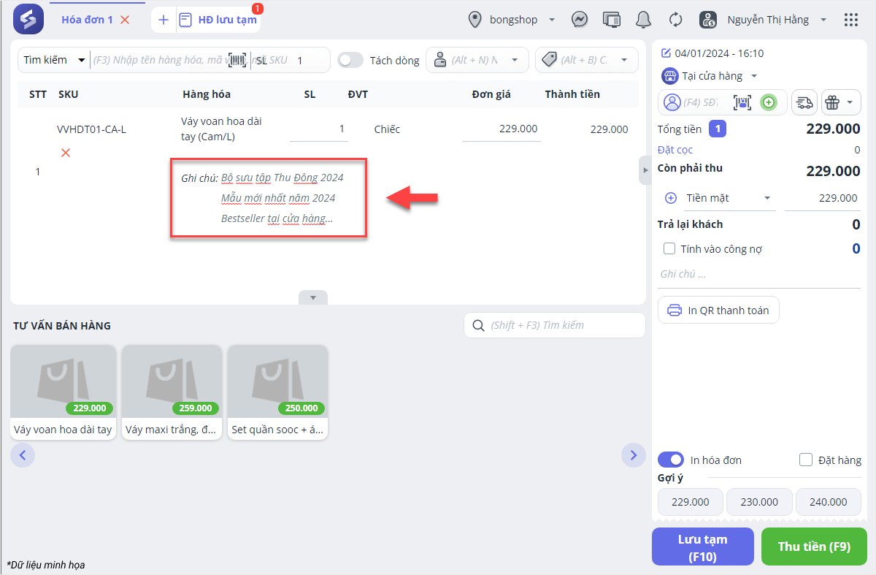Choose suggested amount 229.000

pos(691,502)
